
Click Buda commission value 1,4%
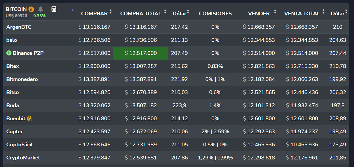pyautogui.click(x=215, y=105)
